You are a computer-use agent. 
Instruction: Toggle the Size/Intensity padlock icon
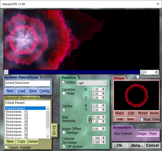point(90,119)
